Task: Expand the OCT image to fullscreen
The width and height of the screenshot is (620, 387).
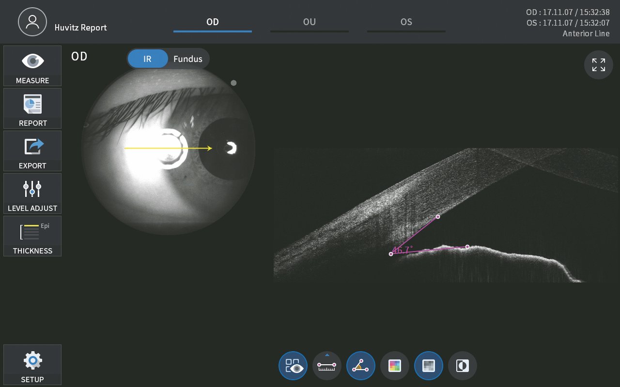Action: coord(598,65)
